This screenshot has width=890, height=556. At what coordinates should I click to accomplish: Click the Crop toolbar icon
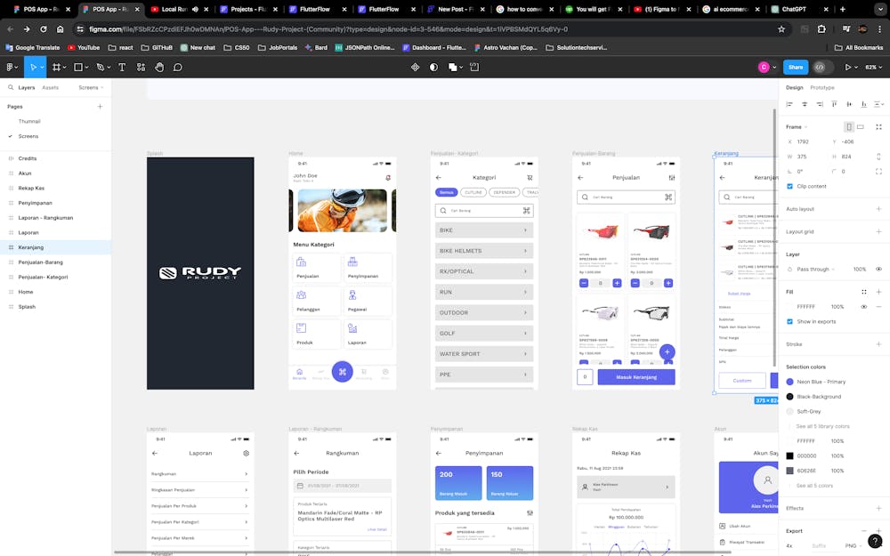(x=474, y=67)
